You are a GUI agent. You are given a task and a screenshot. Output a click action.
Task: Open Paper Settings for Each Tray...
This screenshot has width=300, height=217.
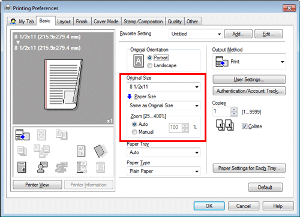[249, 168]
